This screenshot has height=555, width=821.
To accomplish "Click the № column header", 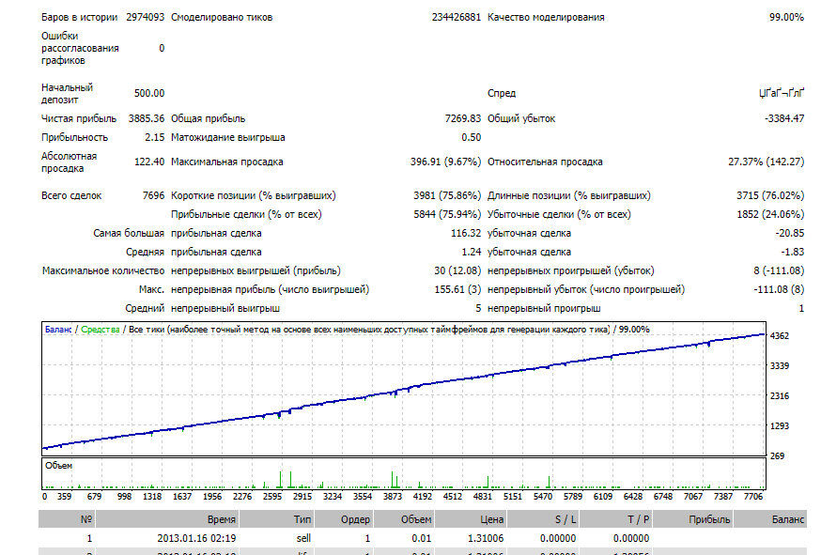I will coord(67,519).
